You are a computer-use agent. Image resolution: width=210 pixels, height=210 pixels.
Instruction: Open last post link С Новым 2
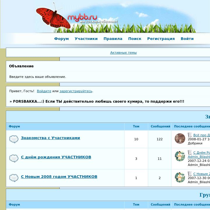pos(202,174)
